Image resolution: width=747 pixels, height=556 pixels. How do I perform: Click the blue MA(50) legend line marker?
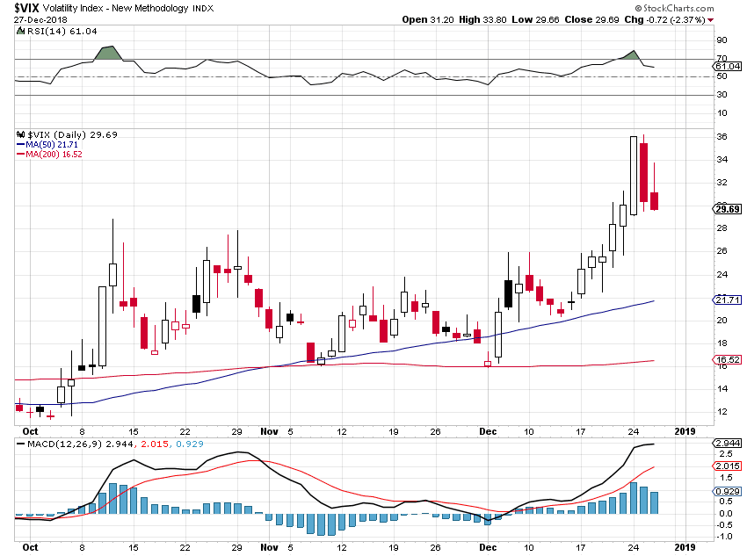pyautogui.click(x=20, y=144)
